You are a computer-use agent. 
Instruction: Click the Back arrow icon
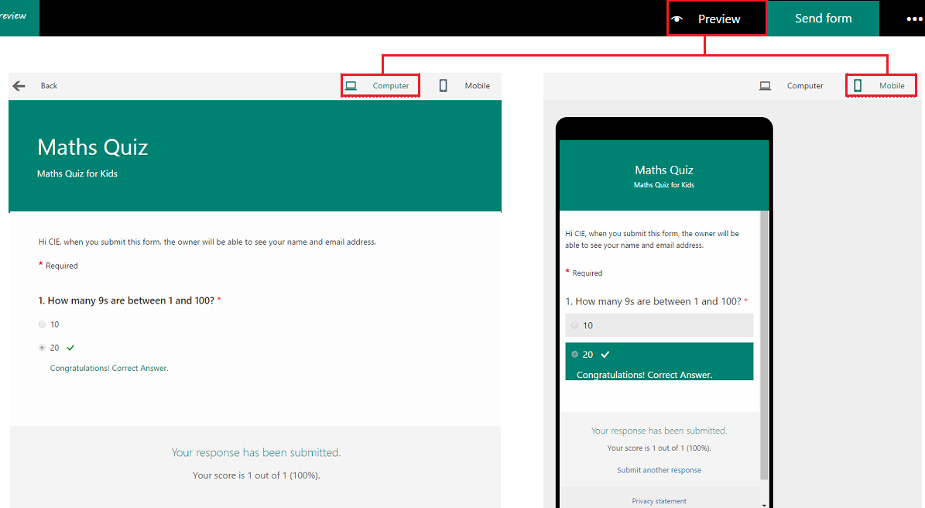coord(19,86)
